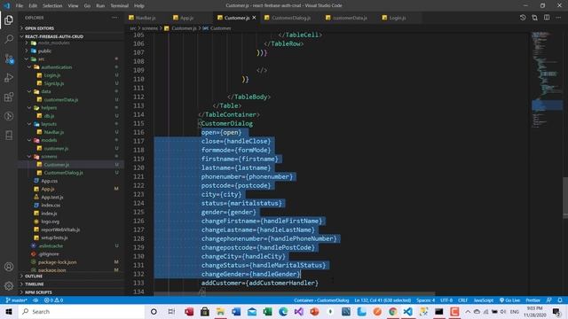Open Google Chrome from the taskbar
The width and height of the screenshot is (568, 319).
coord(392,311)
